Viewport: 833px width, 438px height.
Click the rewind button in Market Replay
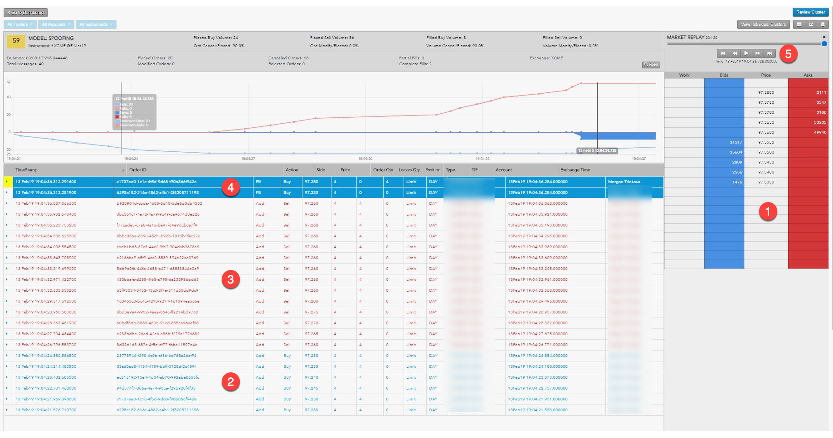click(x=735, y=53)
